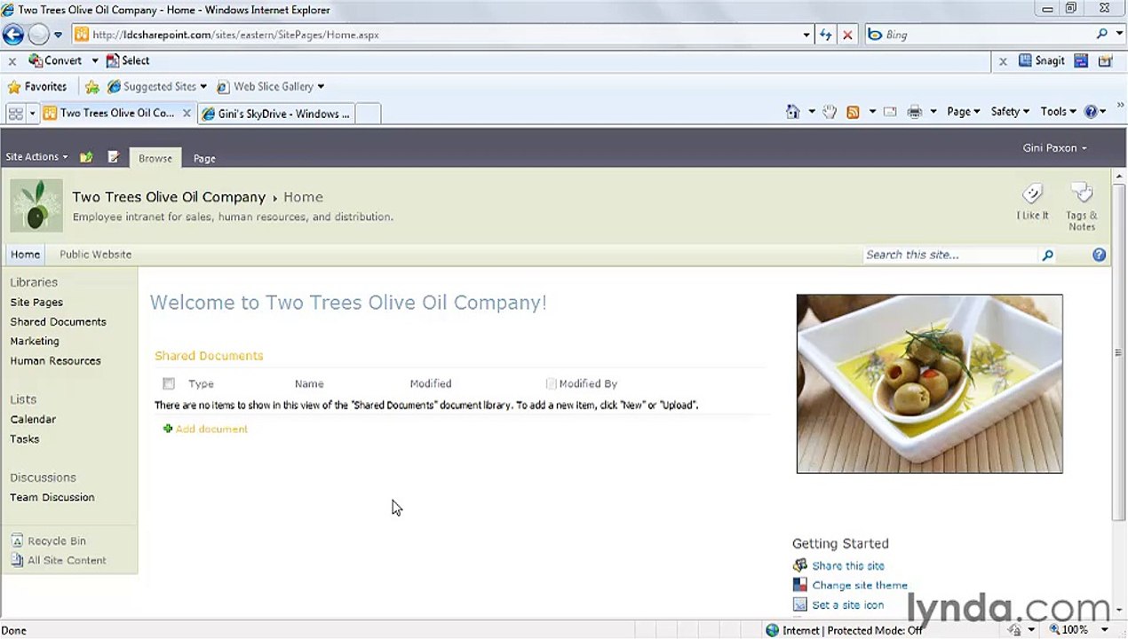Select the Browse ribbon tab
This screenshot has width=1128, height=639.
tap(155, 158)
